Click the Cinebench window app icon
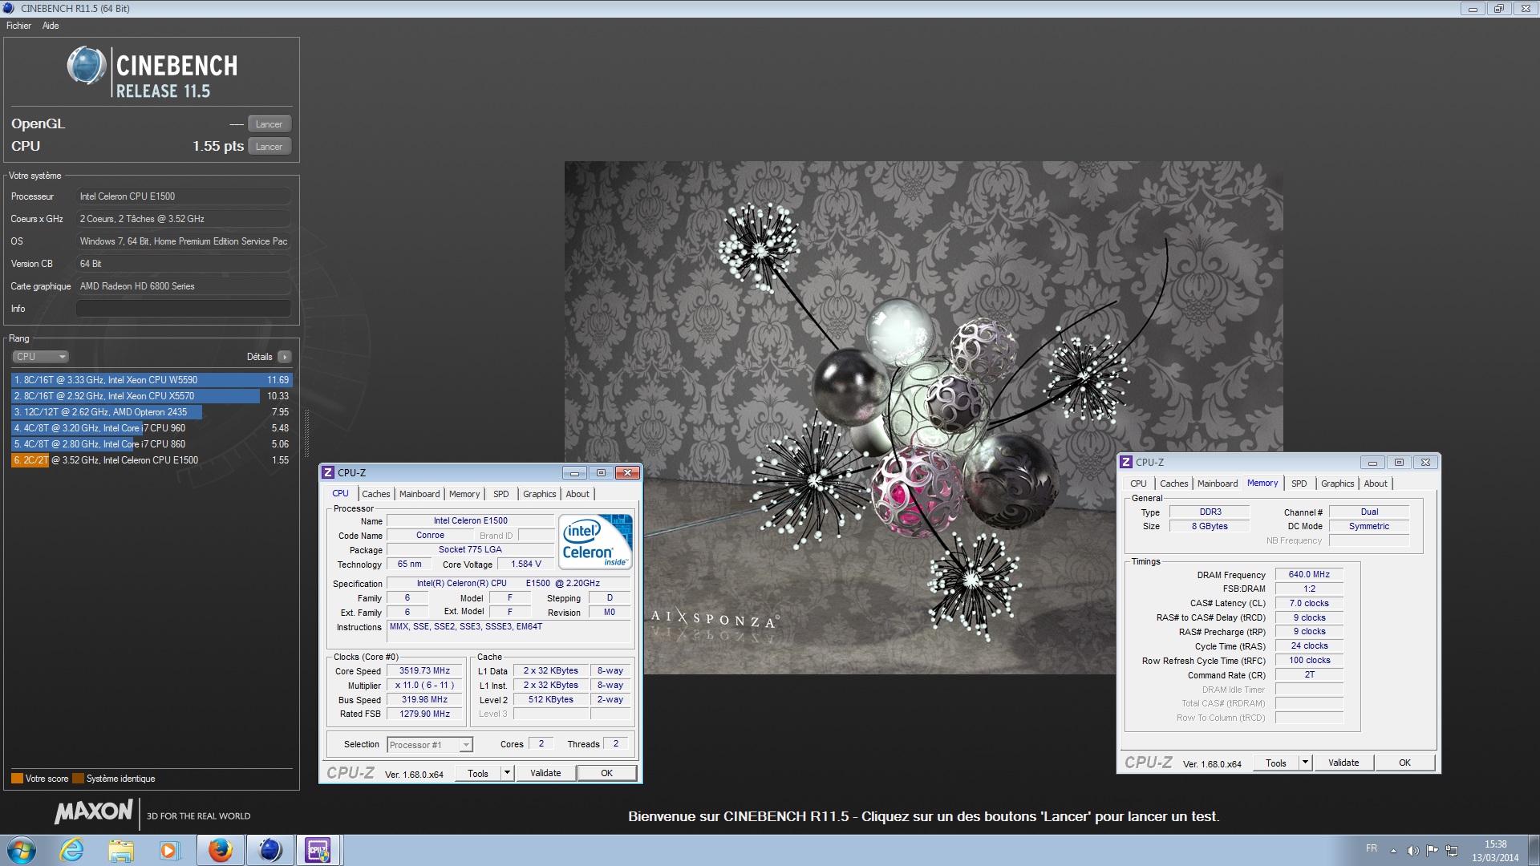Screen dimensions: 1540x866 (x=9, y=9)
